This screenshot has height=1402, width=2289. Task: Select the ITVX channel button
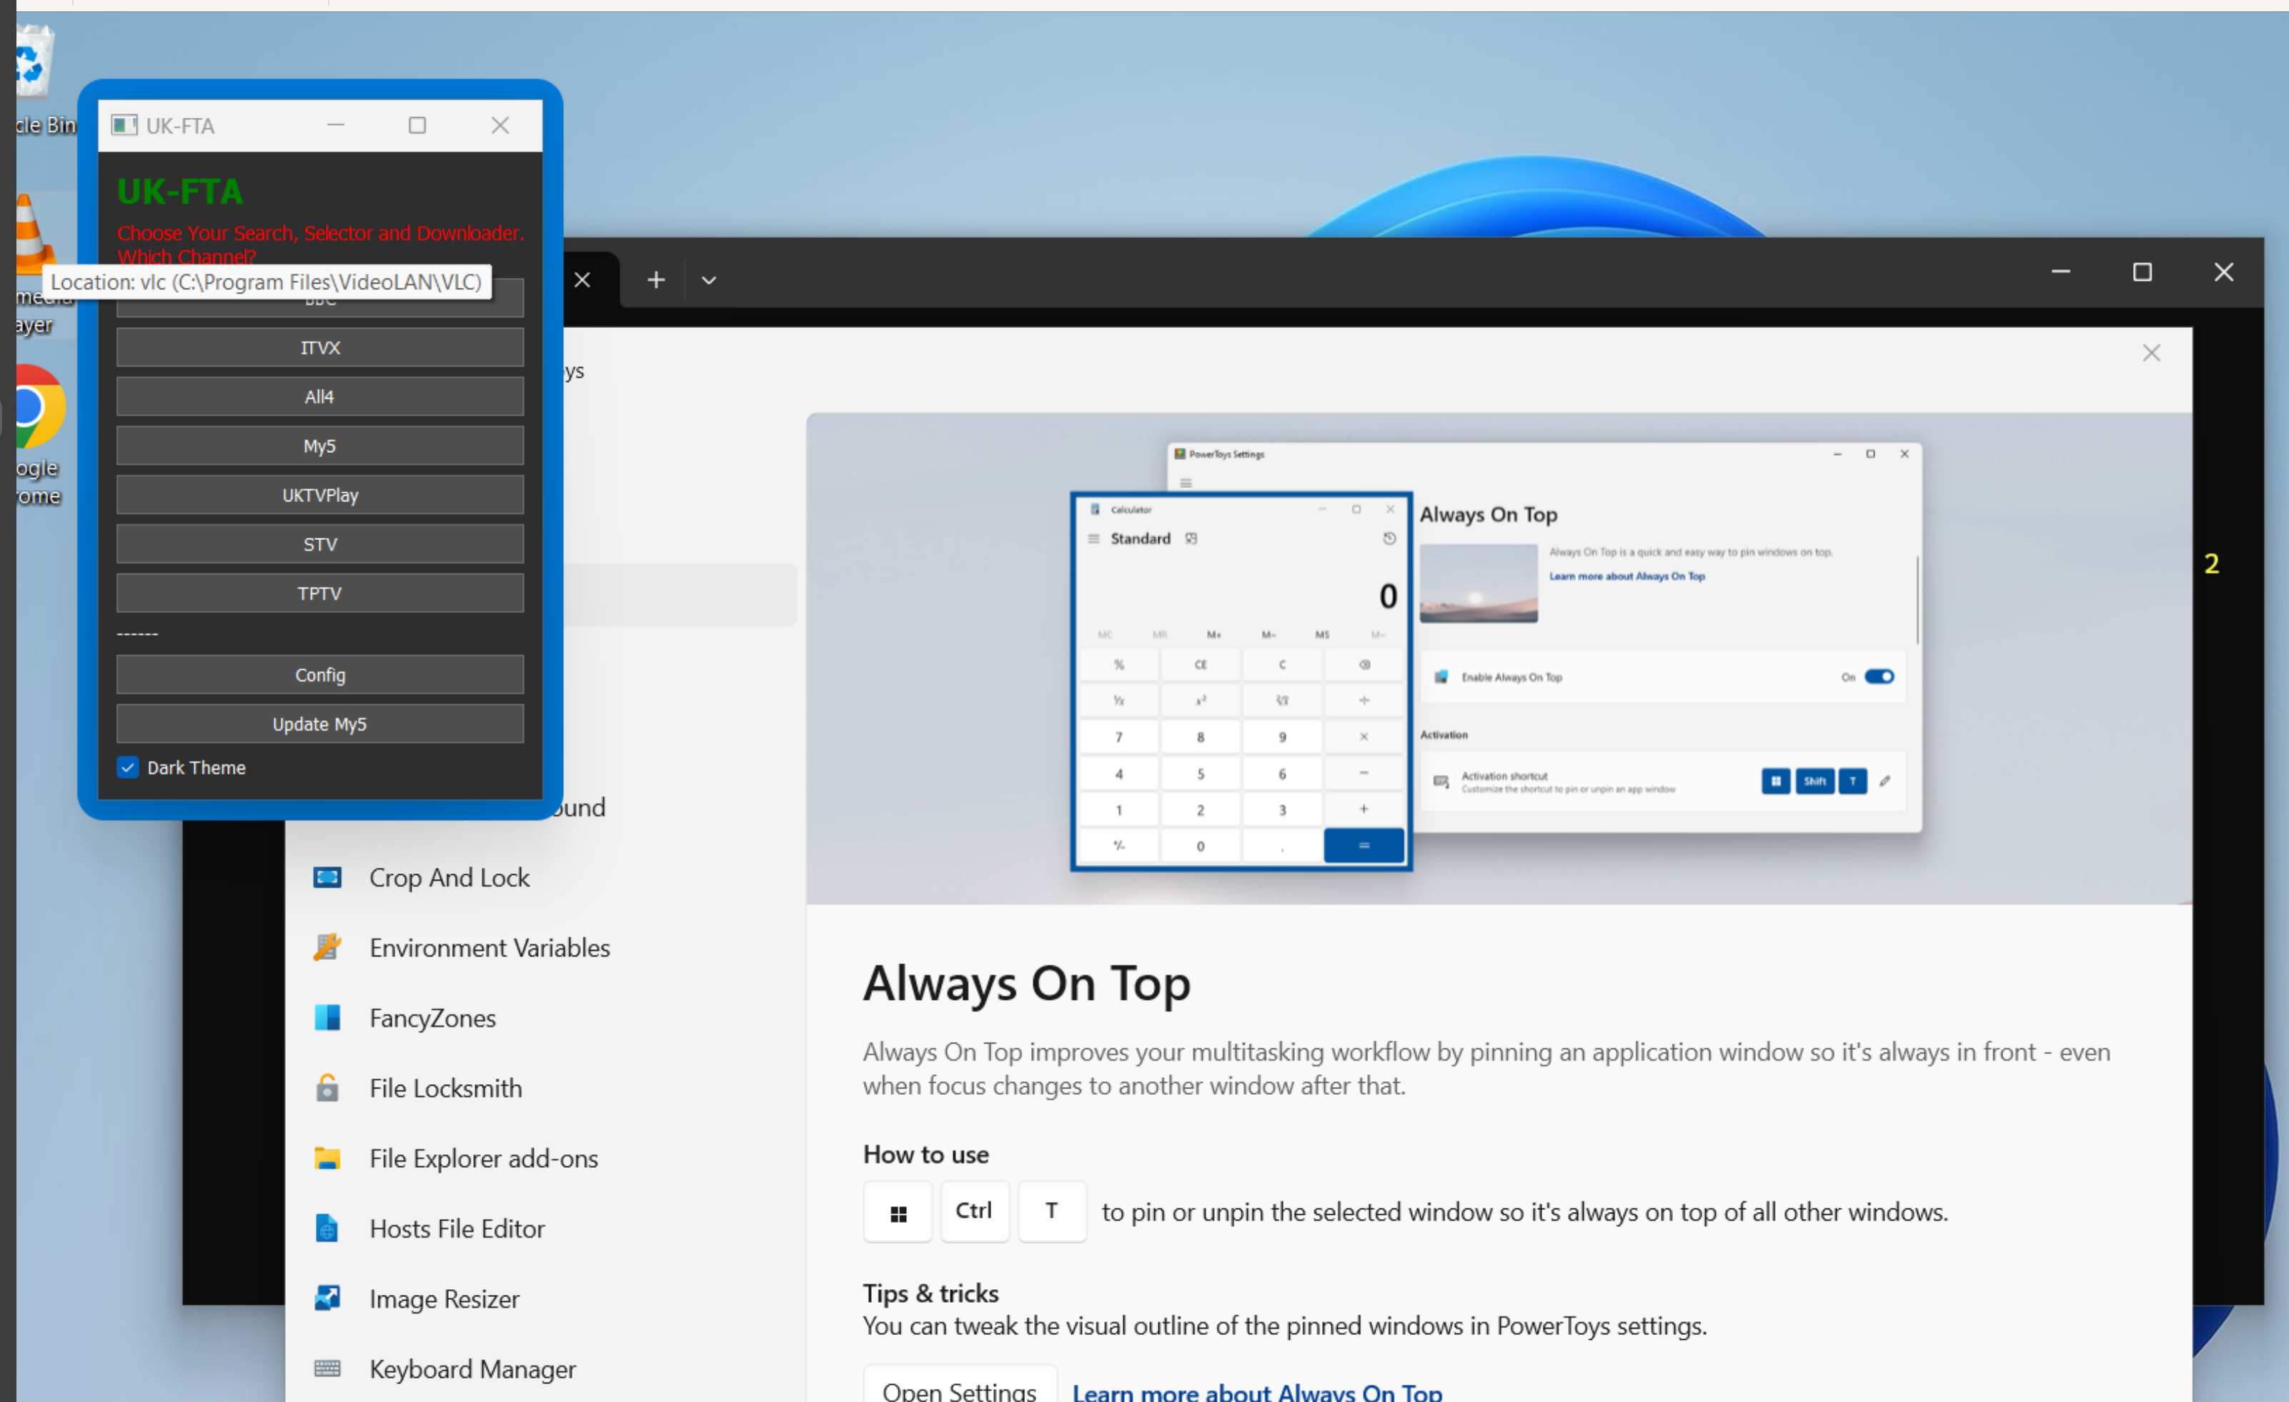[319, 347]
